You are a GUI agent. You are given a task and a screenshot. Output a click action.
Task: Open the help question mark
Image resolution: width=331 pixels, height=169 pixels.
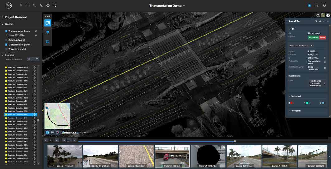328,16
